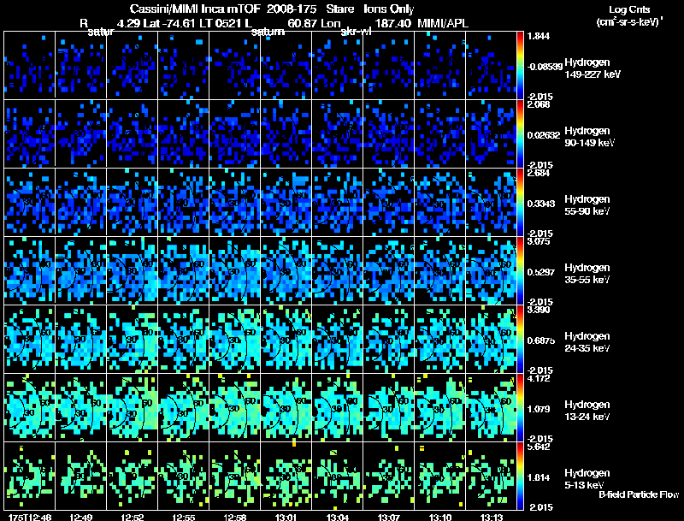Select the Hydrogen 90-149 keV row label
The width and height of the screenshot is (684, 521).
[590, 137]
